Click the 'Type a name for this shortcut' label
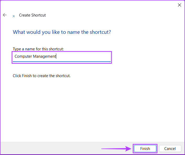Viewport: 185px width, 155px height. click(38, 49)
